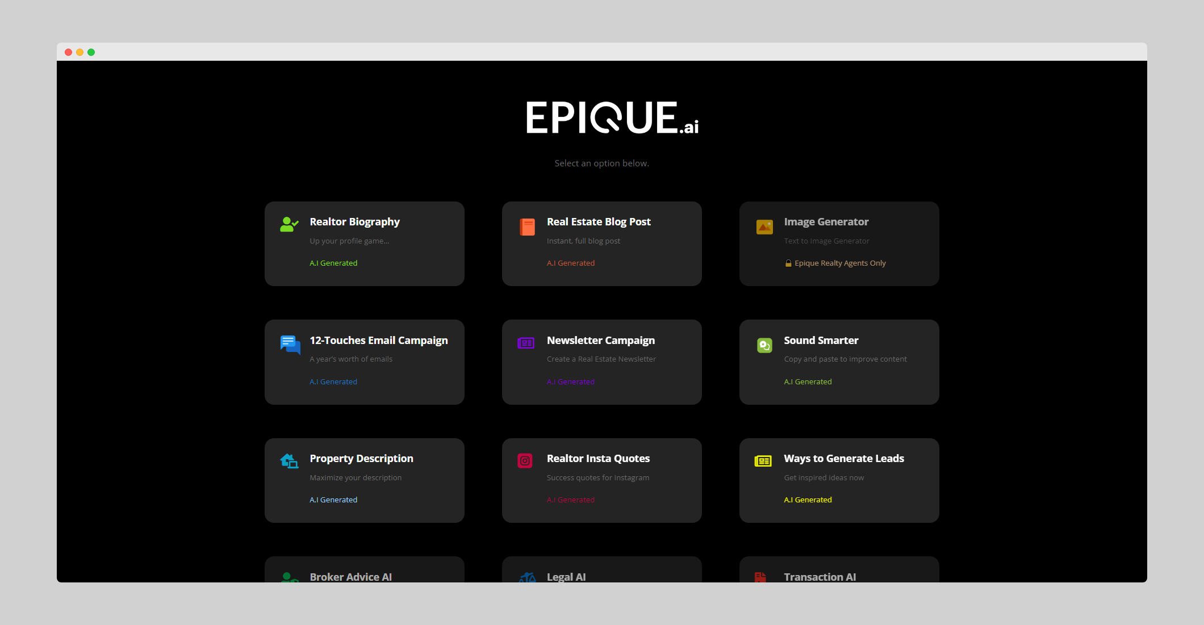The image size is (1204, 625).
Task: Select the Legal AI title
Action: click(566, 577)
